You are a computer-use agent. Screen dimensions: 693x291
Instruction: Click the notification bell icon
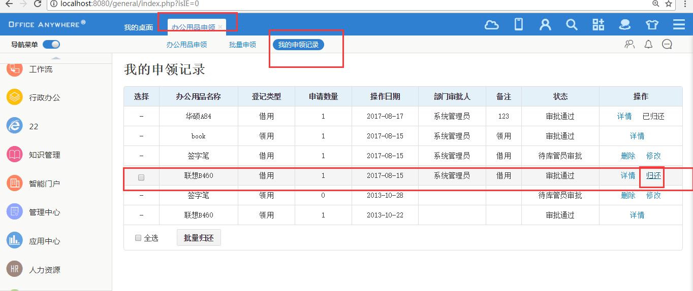pos(648,45)
